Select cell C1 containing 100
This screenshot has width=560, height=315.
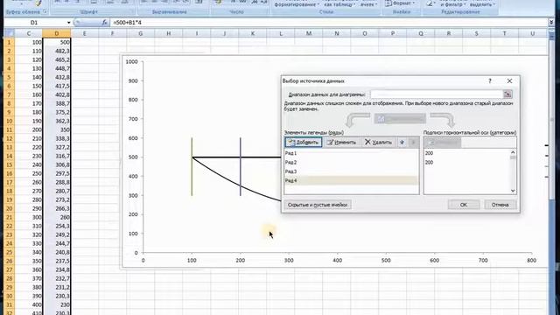(x=29, y=42)
